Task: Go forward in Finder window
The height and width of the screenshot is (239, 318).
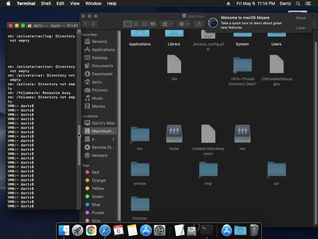Action: coord(93,24)
